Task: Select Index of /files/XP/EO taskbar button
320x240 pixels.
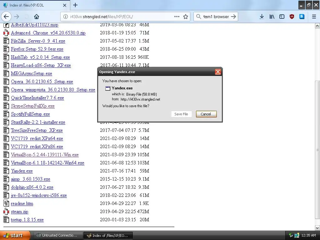Action: [108, 236]
